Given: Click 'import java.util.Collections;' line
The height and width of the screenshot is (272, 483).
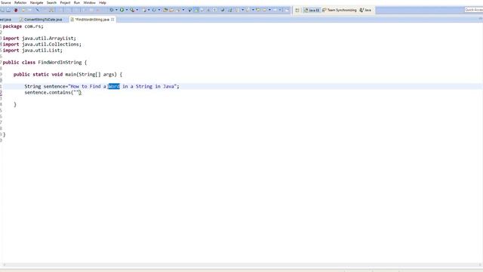Looking at the screenshot, I should click(42, 45).
